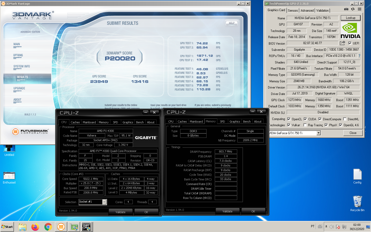Screen dimensions: 371x232
Task: Toggle the PhysX checkbox
Action: click(x=326, y=125)
